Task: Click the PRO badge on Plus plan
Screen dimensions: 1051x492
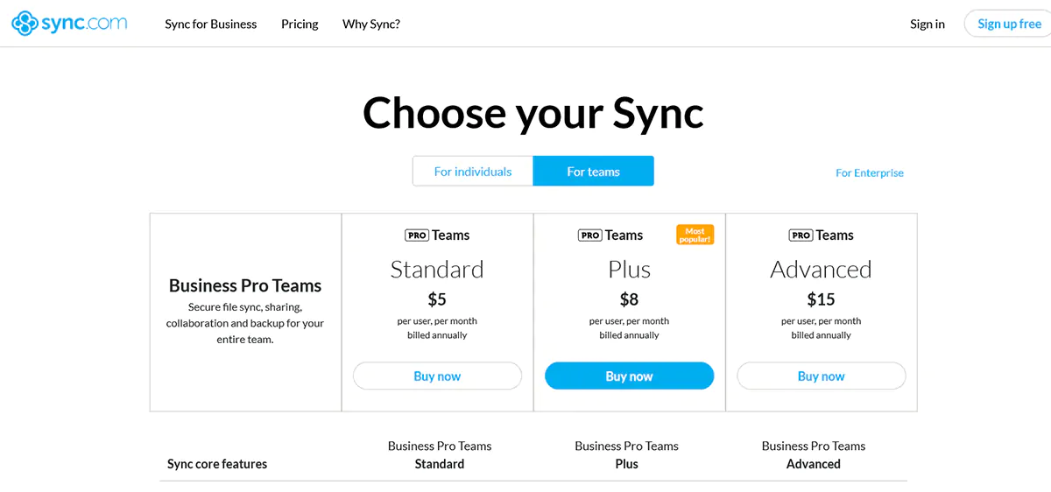Action: (x=589, y=235)
